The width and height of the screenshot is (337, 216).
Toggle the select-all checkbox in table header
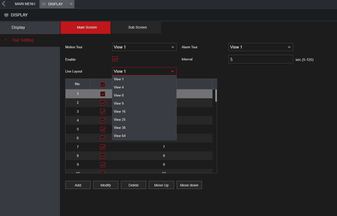[x=103, y=85]
